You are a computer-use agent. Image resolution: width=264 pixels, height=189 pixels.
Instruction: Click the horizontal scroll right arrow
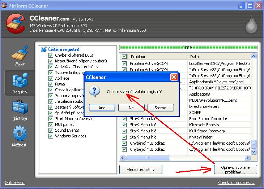click(247, 158)
